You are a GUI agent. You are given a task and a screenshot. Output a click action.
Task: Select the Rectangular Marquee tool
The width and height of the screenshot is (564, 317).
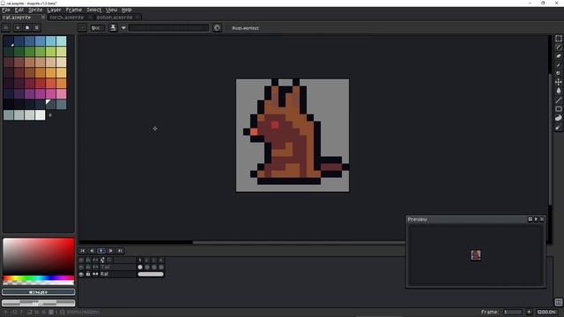[x=558, y=39]
